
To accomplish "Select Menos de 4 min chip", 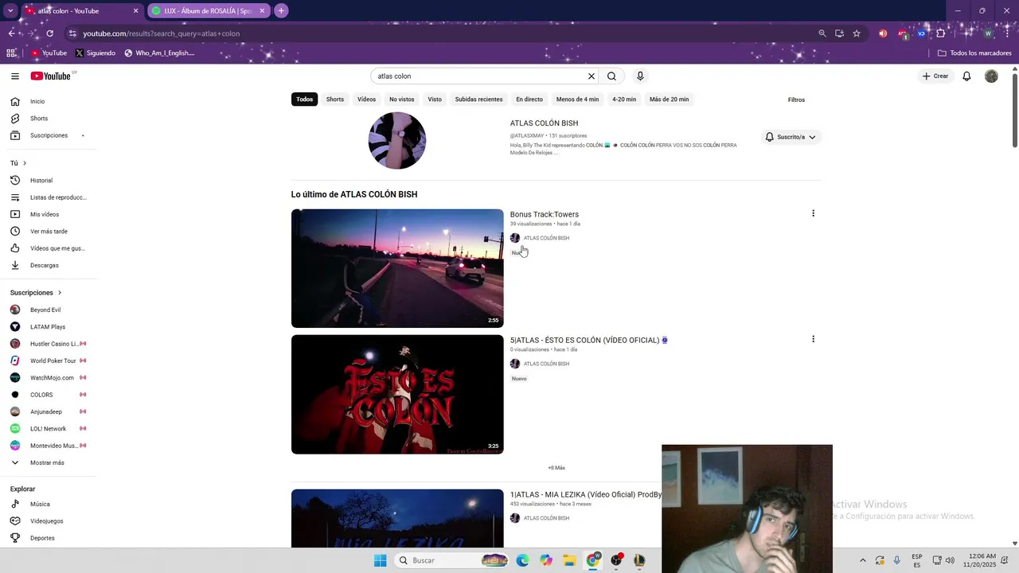I will (577, 99).
